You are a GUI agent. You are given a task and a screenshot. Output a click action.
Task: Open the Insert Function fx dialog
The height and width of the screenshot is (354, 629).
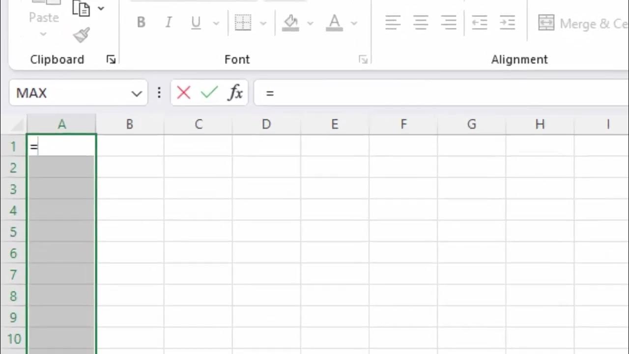[x=235, y=92]
